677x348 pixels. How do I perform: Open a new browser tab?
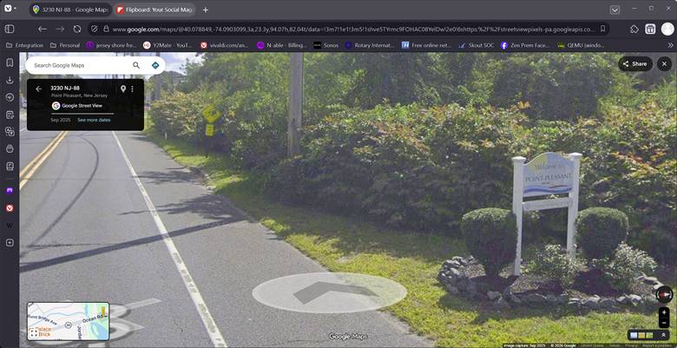[206, 10]
